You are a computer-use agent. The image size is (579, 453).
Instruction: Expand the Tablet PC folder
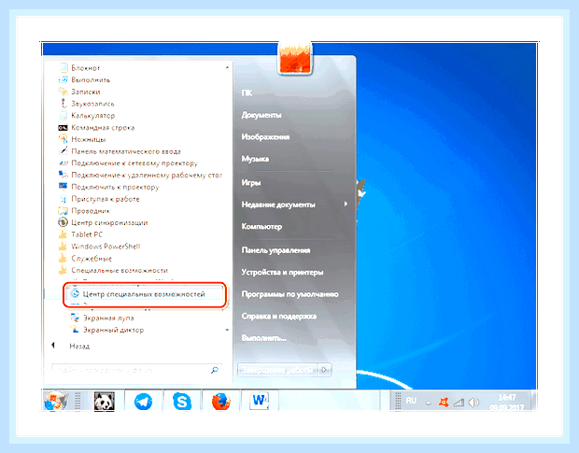tap(87, 234)
